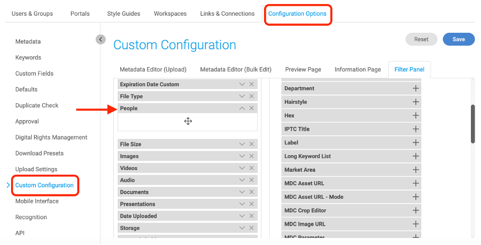Select Custom Configuration in sidebar
Image resolution: width=481 pixels, height=245 pixels.
pos(45,185)
